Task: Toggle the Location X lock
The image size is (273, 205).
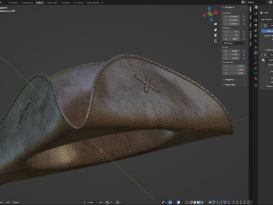Action: (244, 17)
